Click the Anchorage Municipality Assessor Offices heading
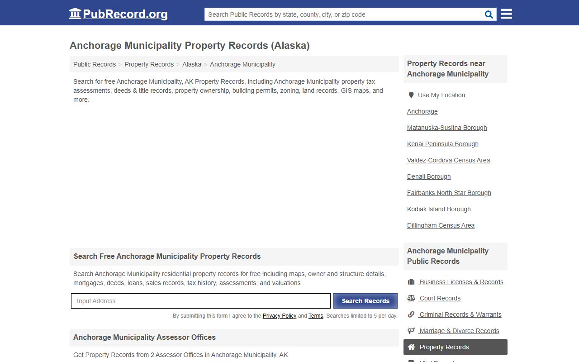The height and width of the screenshot is (362, 579). point(144,337)
